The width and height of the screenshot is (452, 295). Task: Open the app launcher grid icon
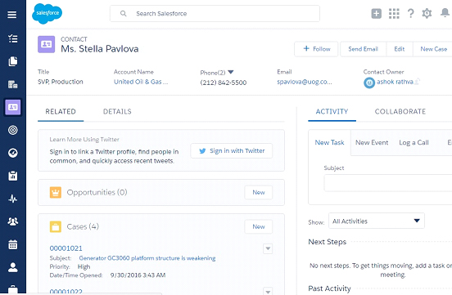click(394, 14)
